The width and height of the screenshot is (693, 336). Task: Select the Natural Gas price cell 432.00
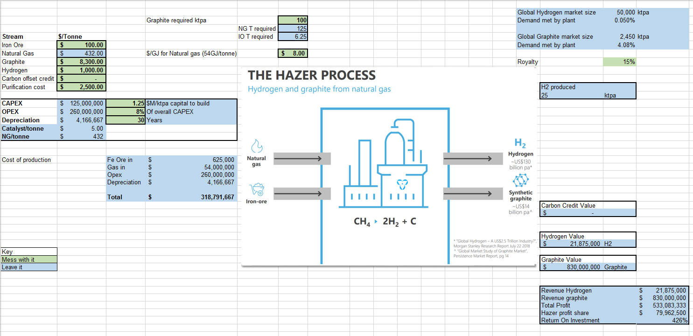(x=82, y=53)
